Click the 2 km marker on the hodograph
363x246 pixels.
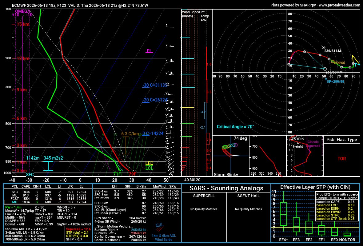pyautogui.click(x=320, y=55)
